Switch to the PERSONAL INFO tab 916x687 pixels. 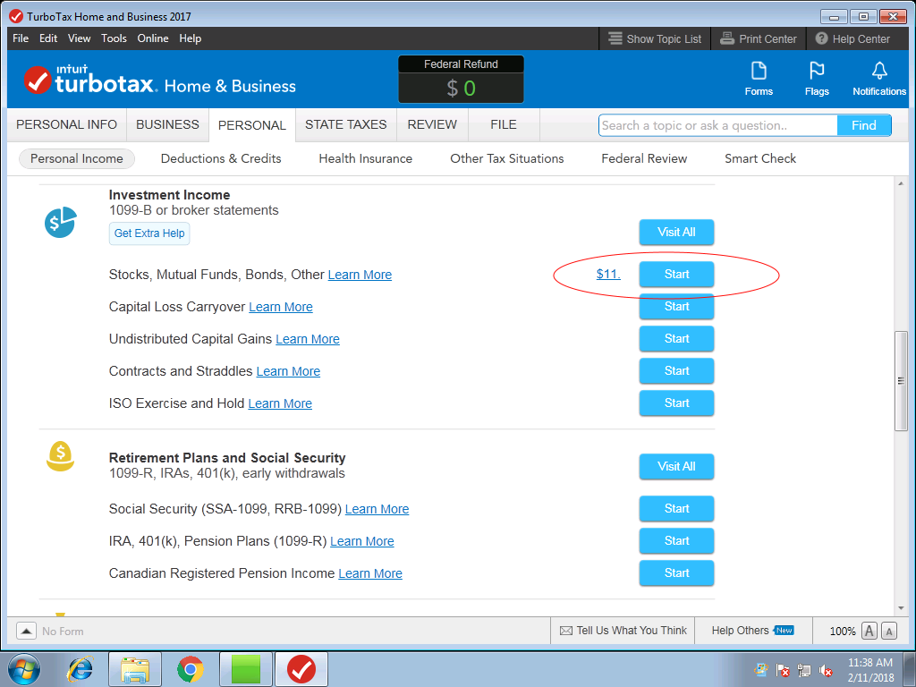(66, 125)
